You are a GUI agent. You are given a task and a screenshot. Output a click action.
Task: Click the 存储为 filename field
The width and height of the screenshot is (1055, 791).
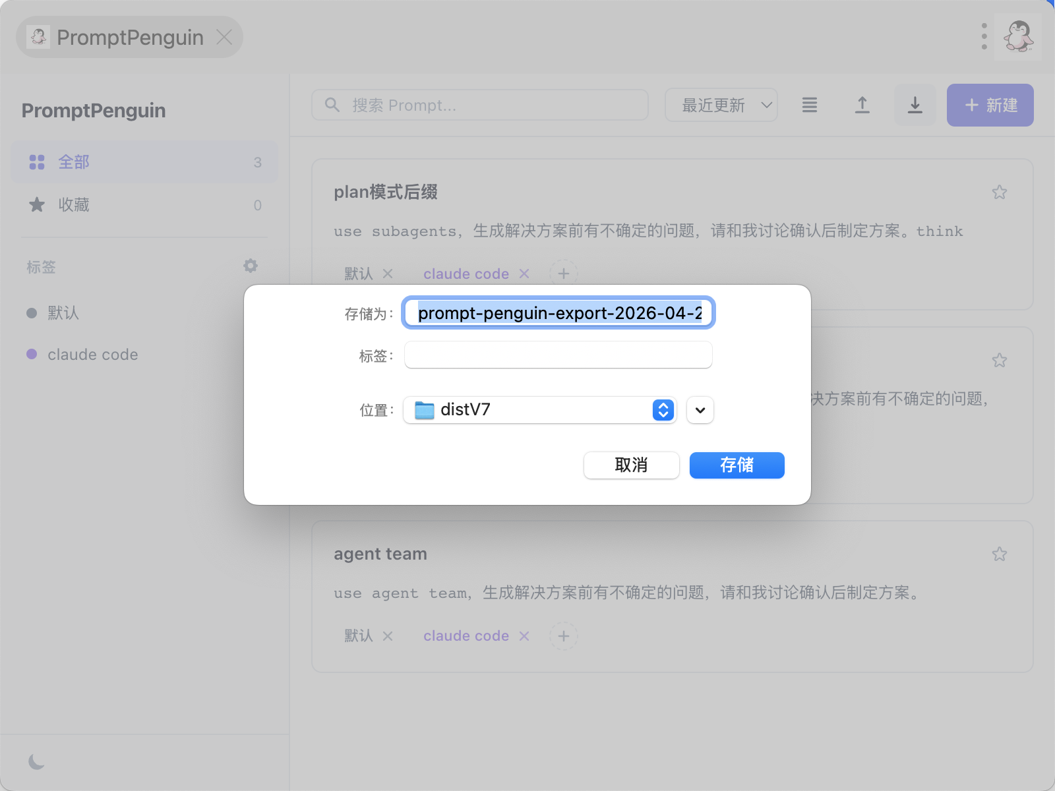(x=558, y=312)
